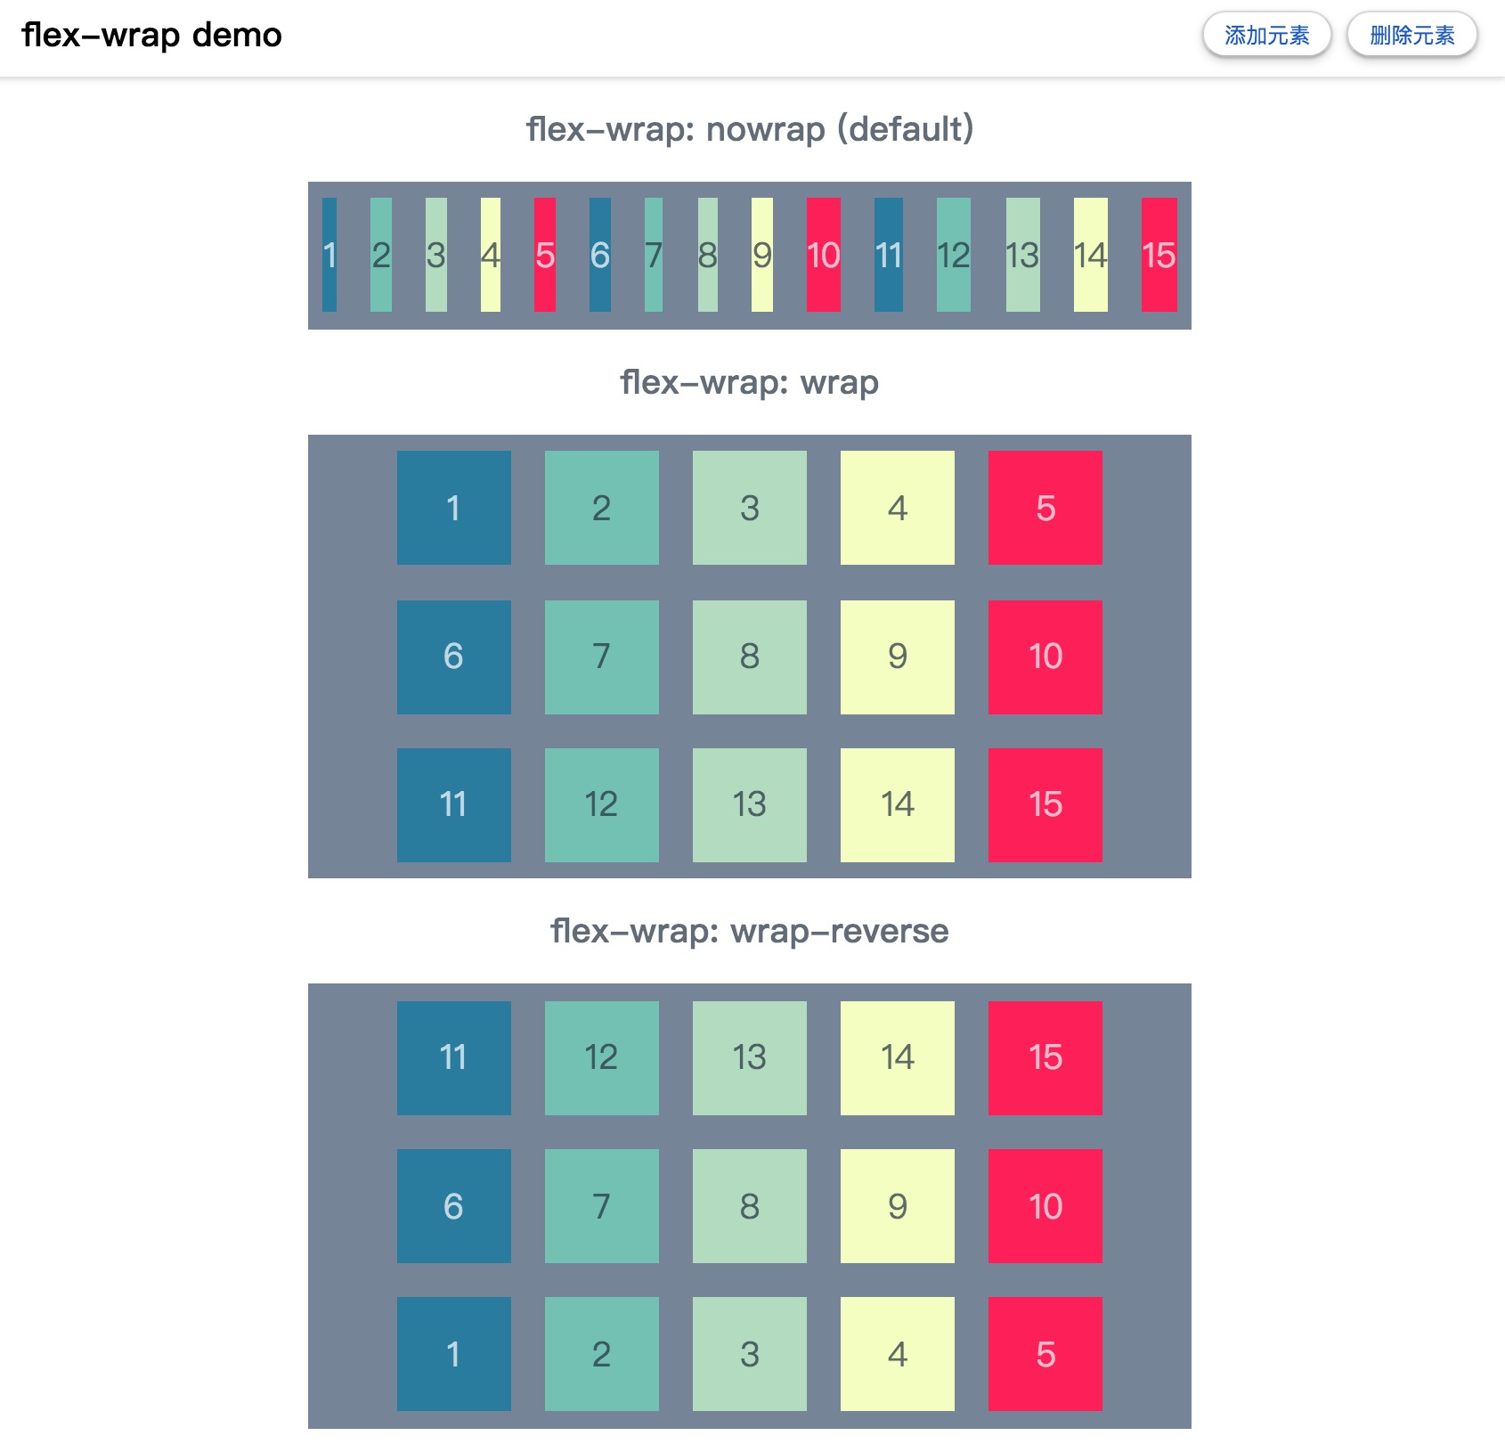The width and height of the screenshot is (1505, 1452).
Task: Click red square 5 in the wrap grid
Action: pos(1045,507)
